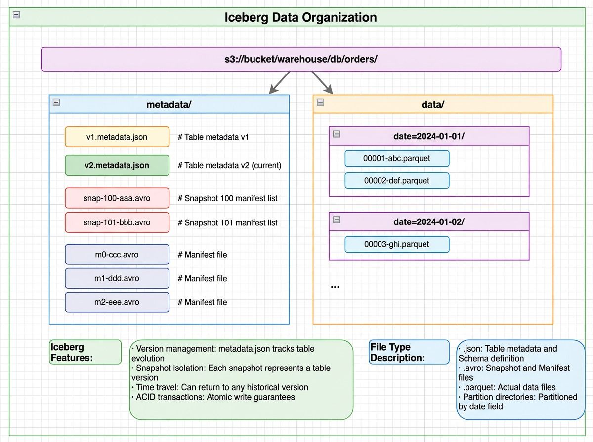Collapse the date=2024-01-02/ partition group

tap(337, 220)
